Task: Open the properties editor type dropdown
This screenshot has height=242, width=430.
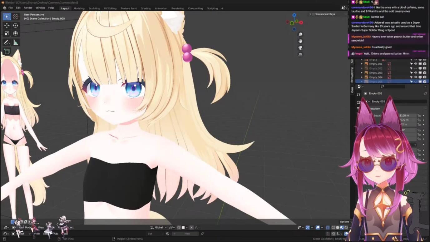Action: [360, 86]
